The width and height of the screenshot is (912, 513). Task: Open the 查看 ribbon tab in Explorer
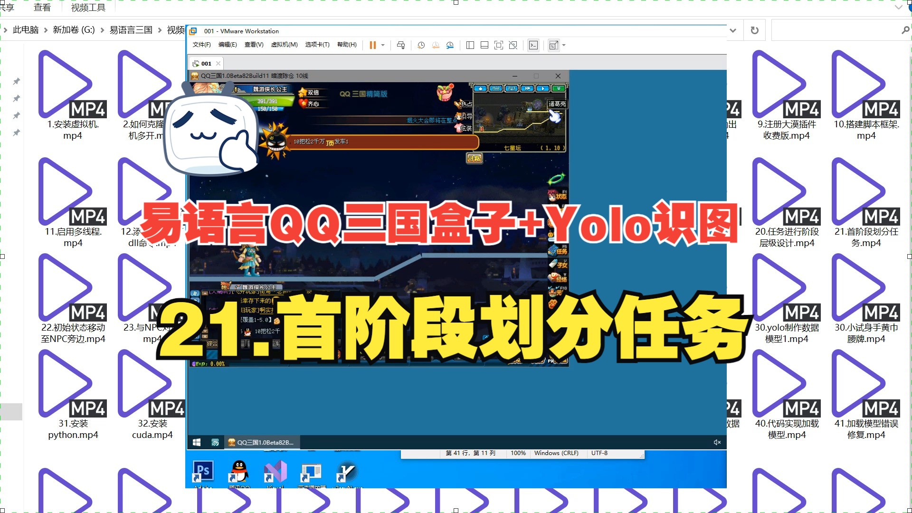point(42,8)
